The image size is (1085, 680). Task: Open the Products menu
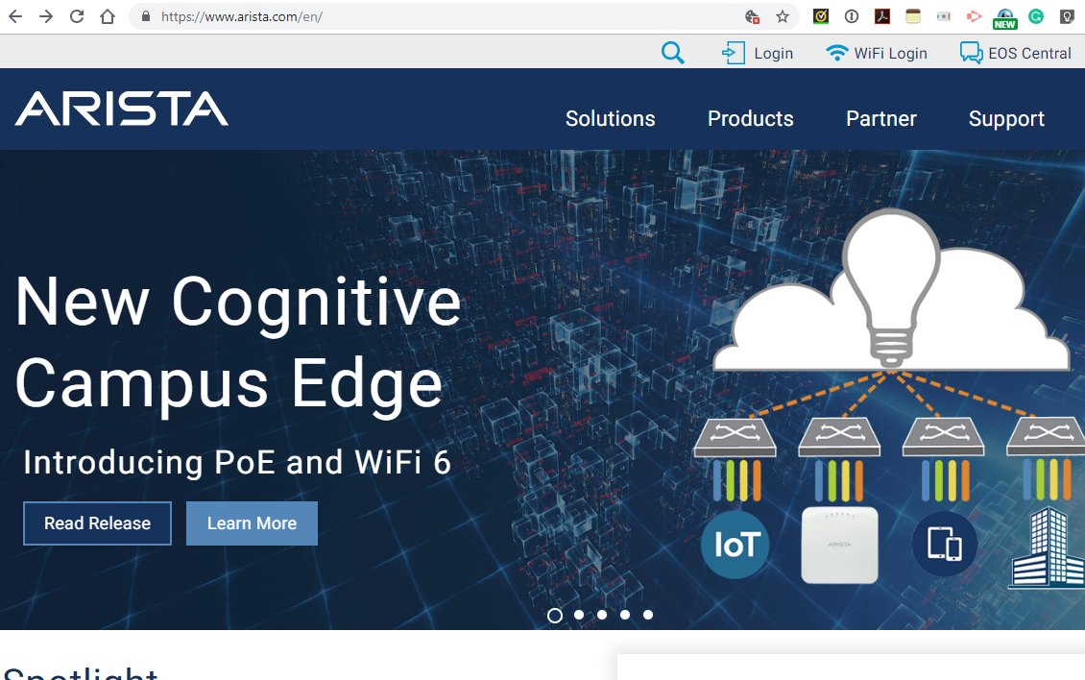click(750, 118)
